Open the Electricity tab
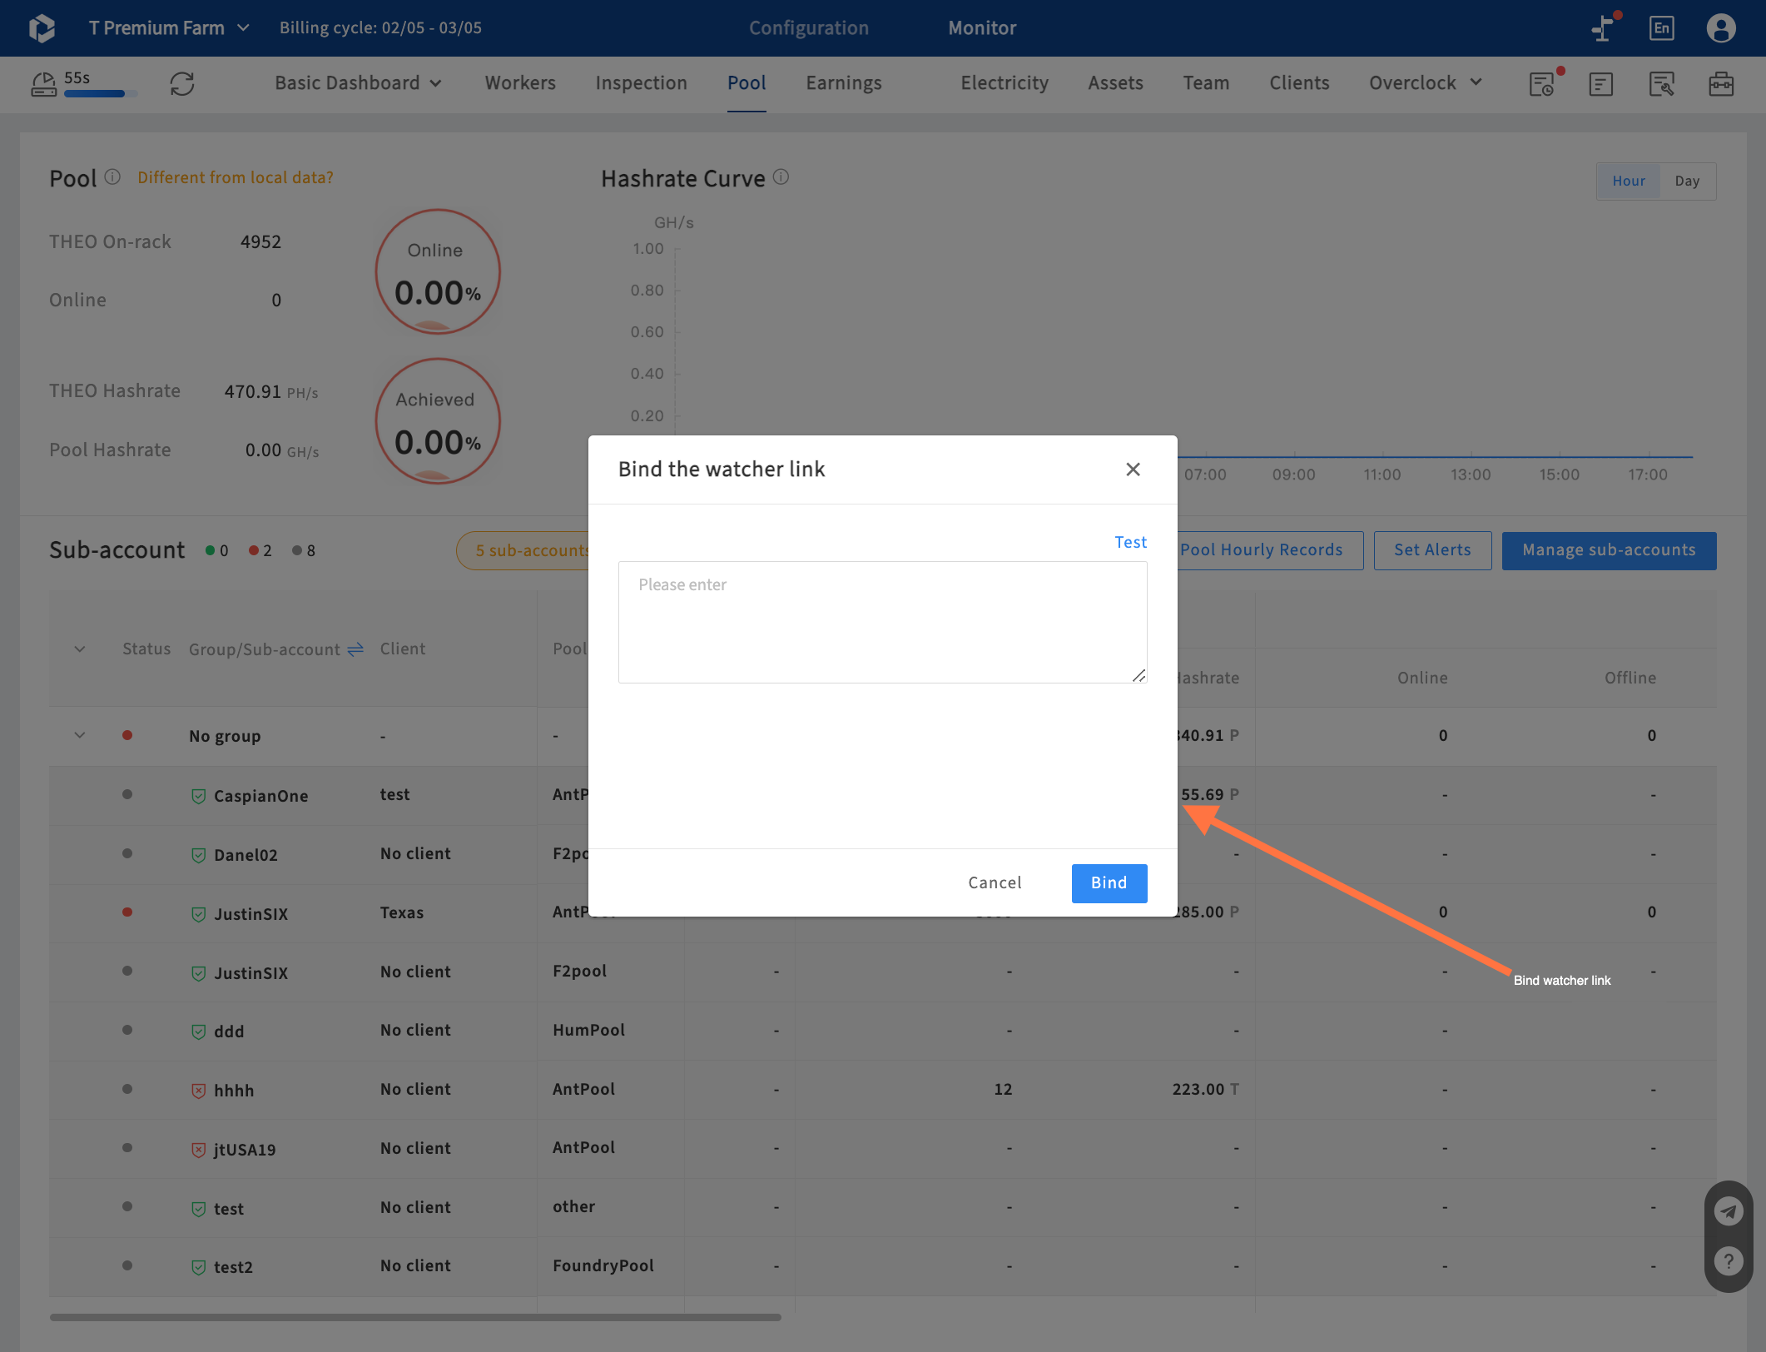1766x1352 pixels. [x=1004, y=83]
